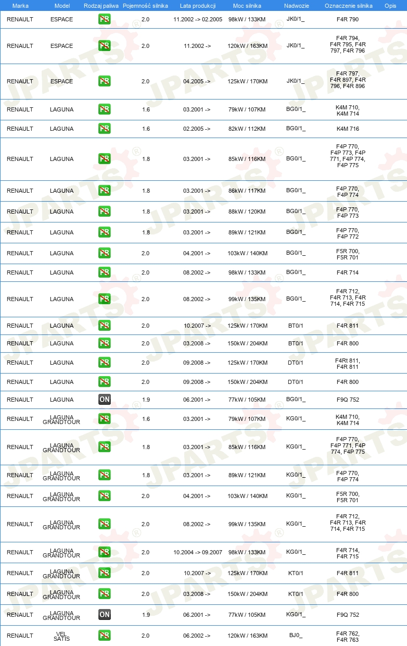Click ON diesel icon in Laguna Grandtour row

105,615
